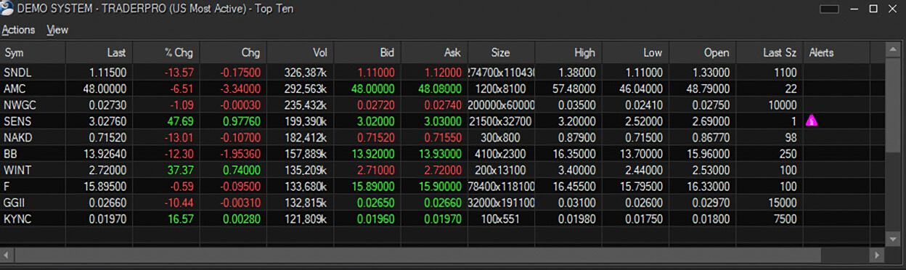Click the horizontal scrollbar thumb
Screen dimensions: 906x270
pyautogui.click(x=417, y=255)
